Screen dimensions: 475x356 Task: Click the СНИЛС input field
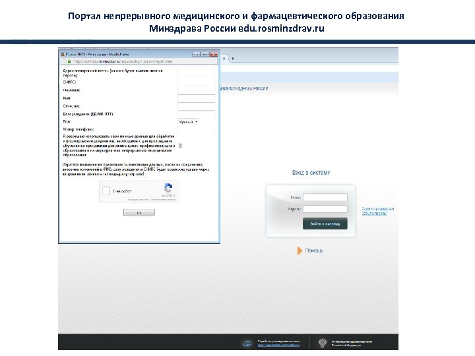coord(197,82)
